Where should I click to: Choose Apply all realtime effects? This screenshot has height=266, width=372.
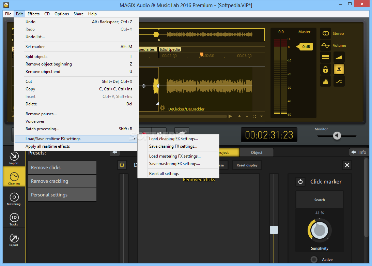point(76,146)
